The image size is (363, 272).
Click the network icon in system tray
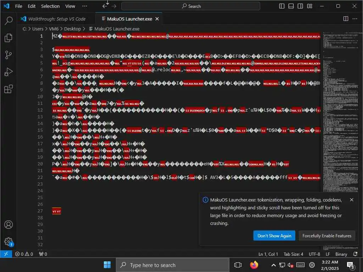[282, 265]
